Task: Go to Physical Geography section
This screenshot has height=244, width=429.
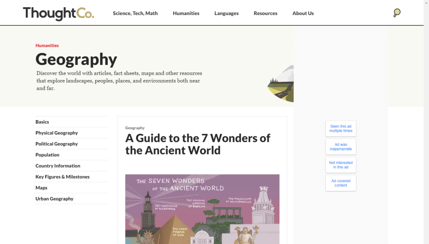Action: point(71,133)
